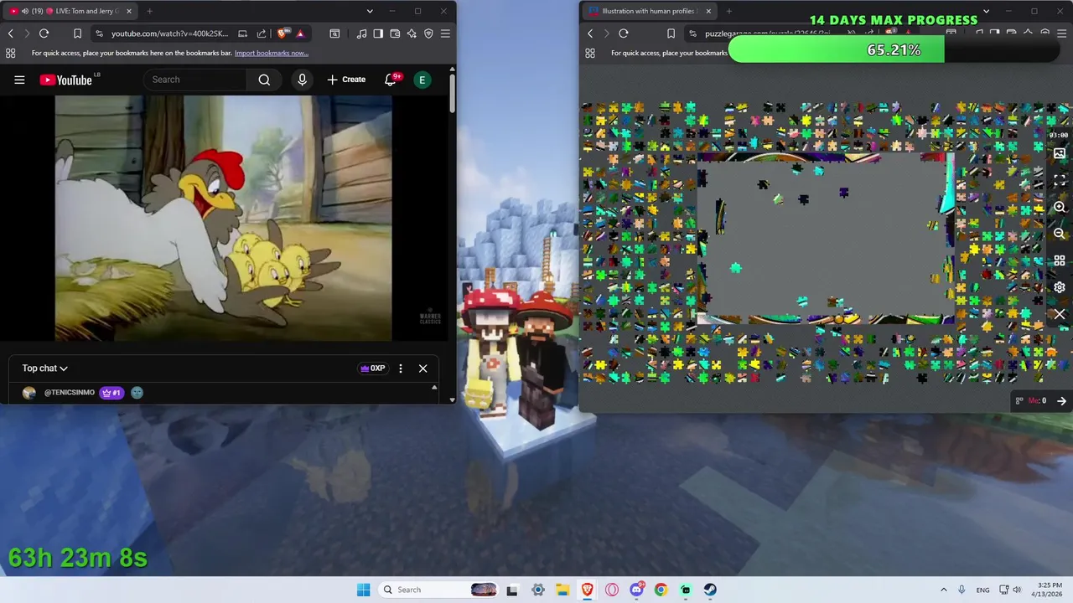This screenshot has width=1073, height=603.
Task: Open Brave browser from the taskbar
Action: [x=588, y=590]
